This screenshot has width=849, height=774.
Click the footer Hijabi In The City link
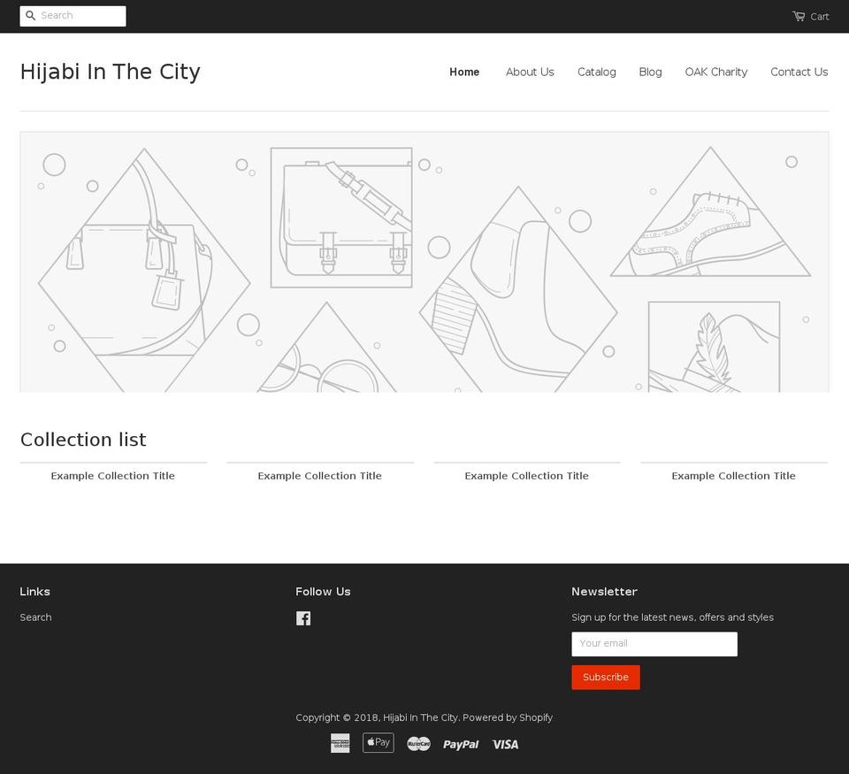[x=421, y=717]
